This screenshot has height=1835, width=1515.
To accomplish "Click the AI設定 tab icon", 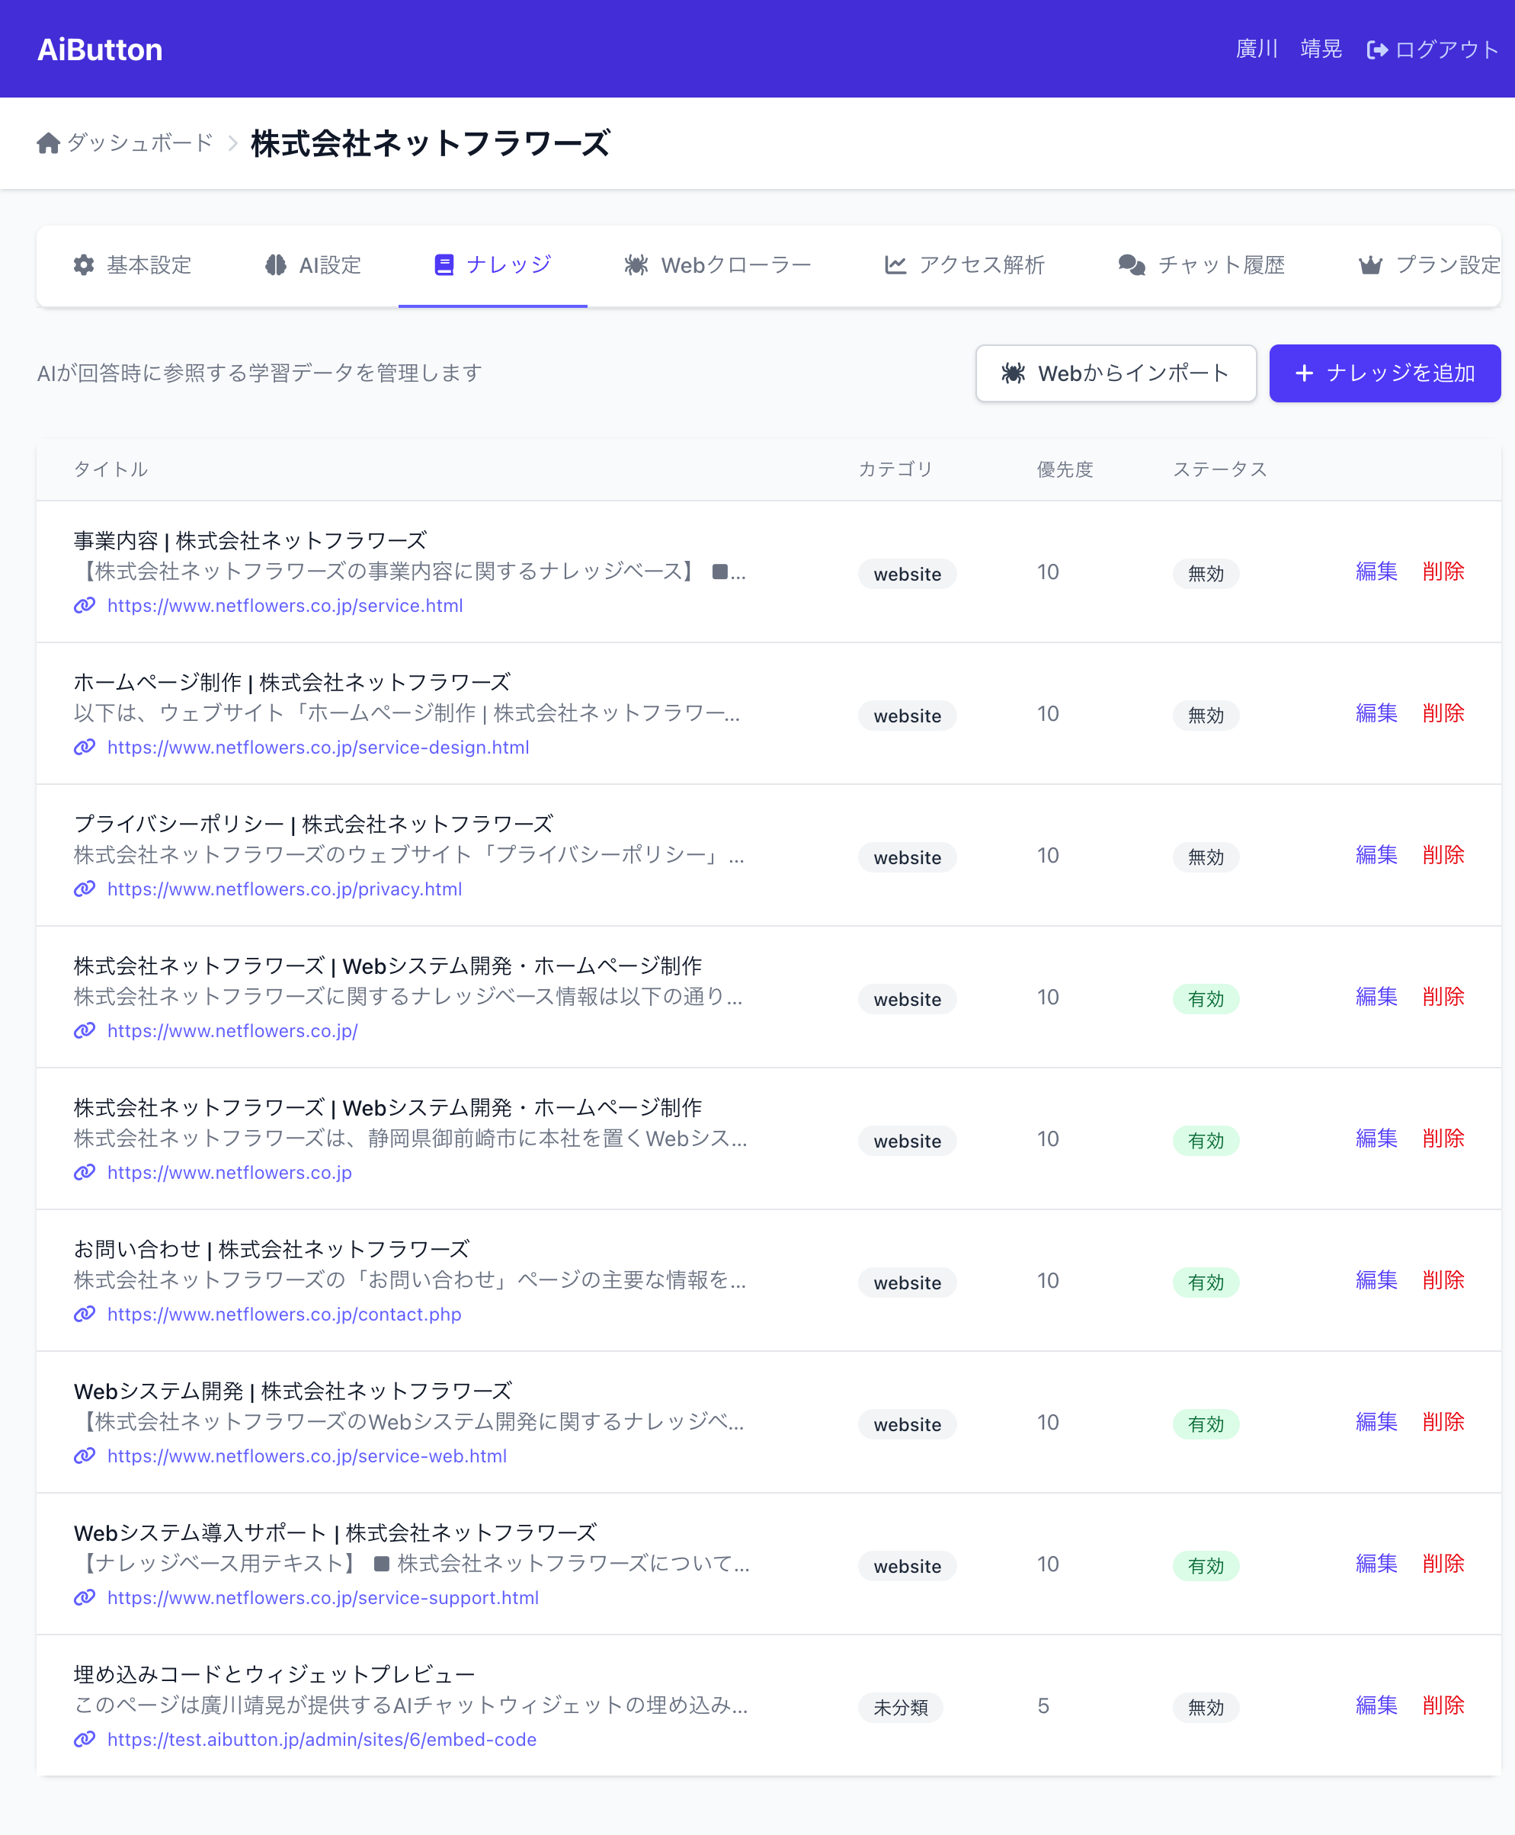I will (276, 265).
